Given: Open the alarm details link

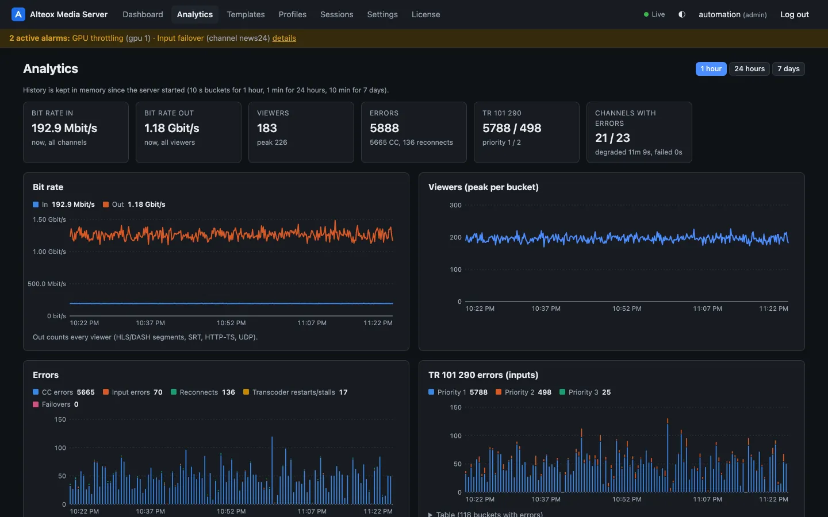Looking at the screenshot, I should click(284, 38).
